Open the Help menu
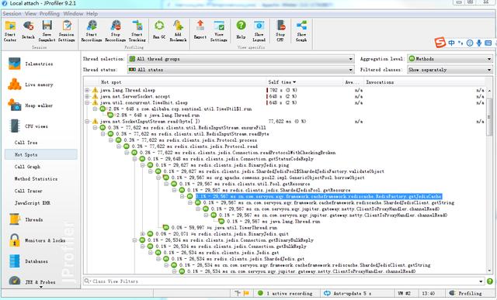Screen dimensions: 497x300 tap(92, 14)
